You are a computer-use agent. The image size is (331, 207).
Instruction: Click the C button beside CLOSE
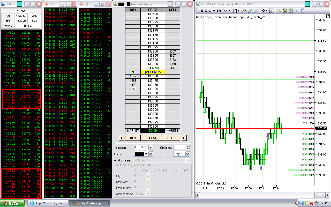coord(184,138)
